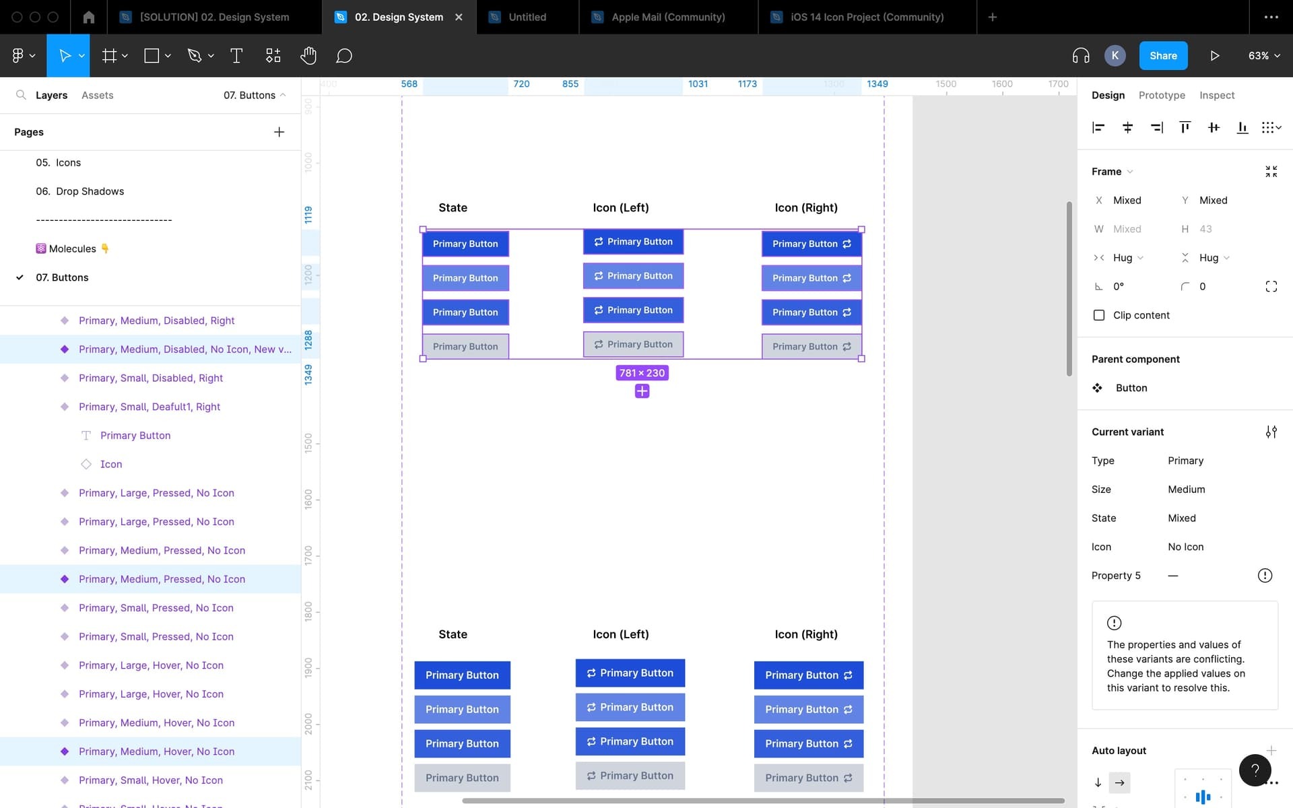1293x808 pixels.
Task: Click the canvas vertical scrollbar
Action: pos(1069,288)
